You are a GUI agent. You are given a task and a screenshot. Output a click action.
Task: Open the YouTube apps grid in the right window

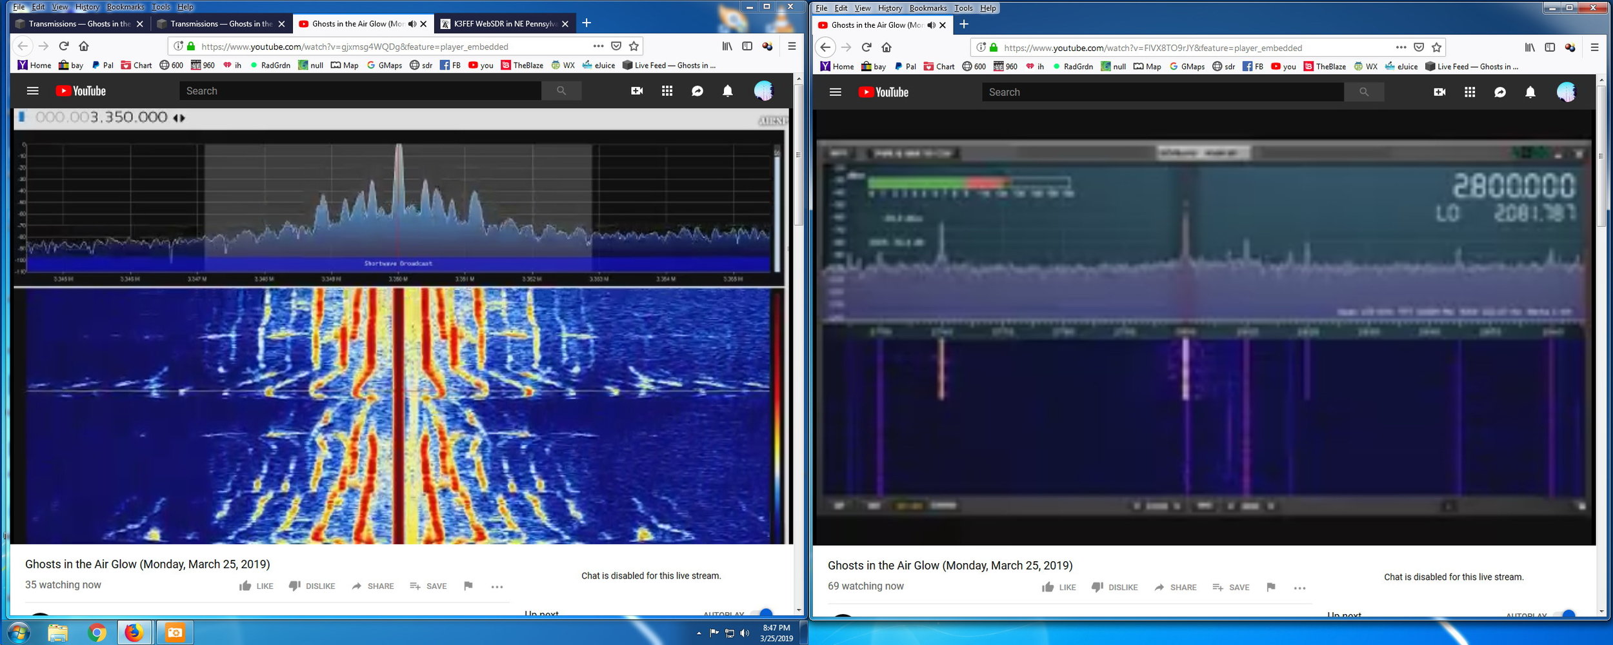pyautogui.click(x=1470, y=92)
